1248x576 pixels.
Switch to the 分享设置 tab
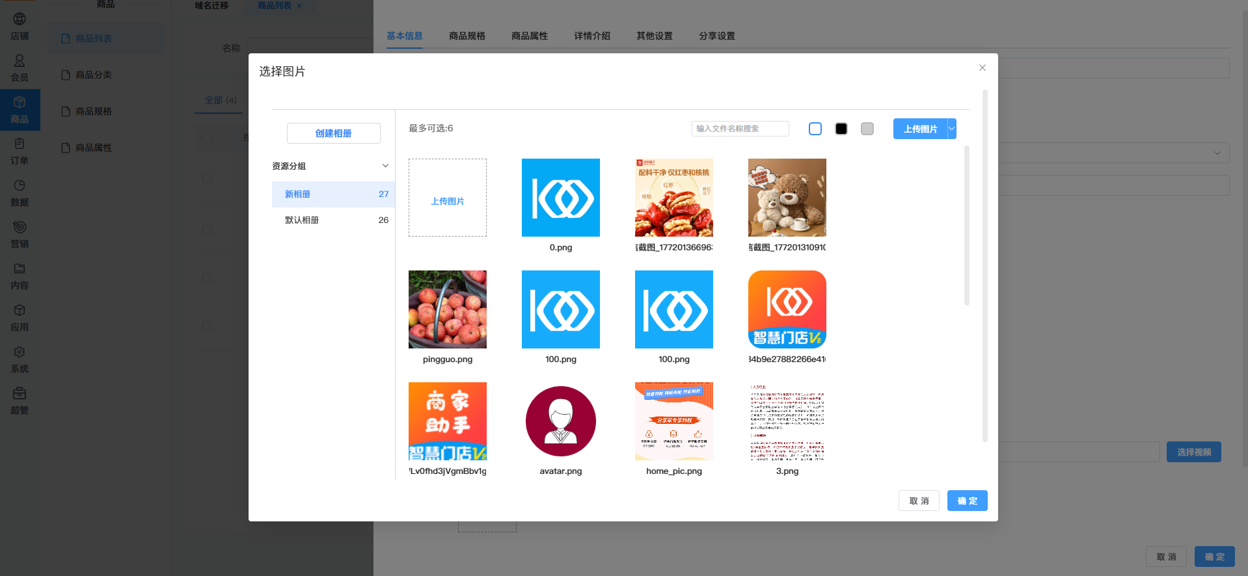(717, 36)
